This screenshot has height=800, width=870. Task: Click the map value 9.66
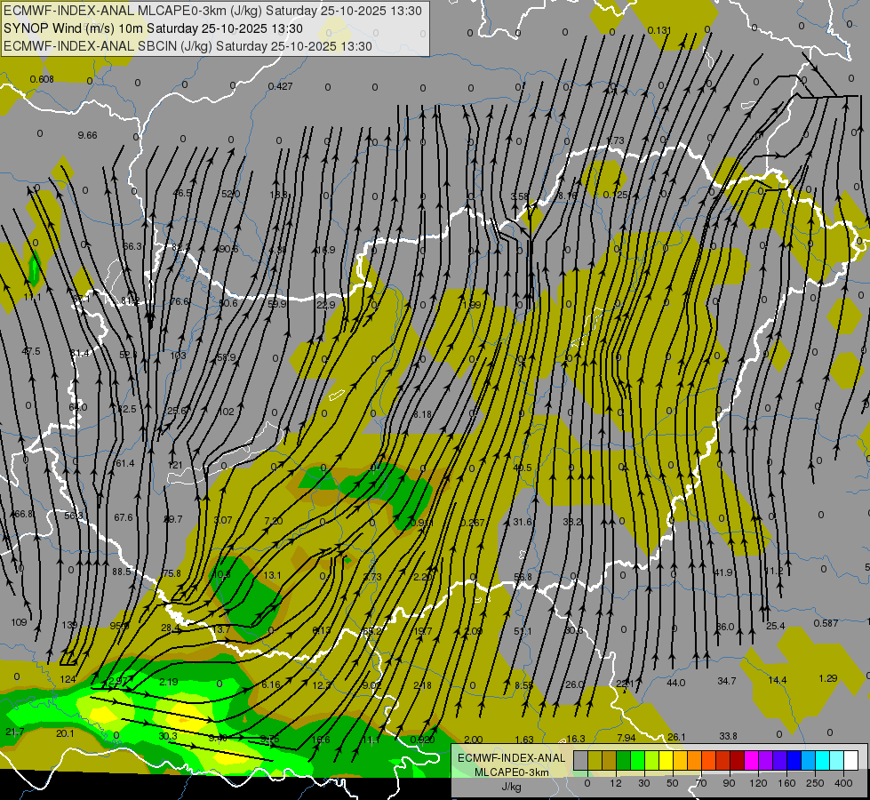coord(88,135)
